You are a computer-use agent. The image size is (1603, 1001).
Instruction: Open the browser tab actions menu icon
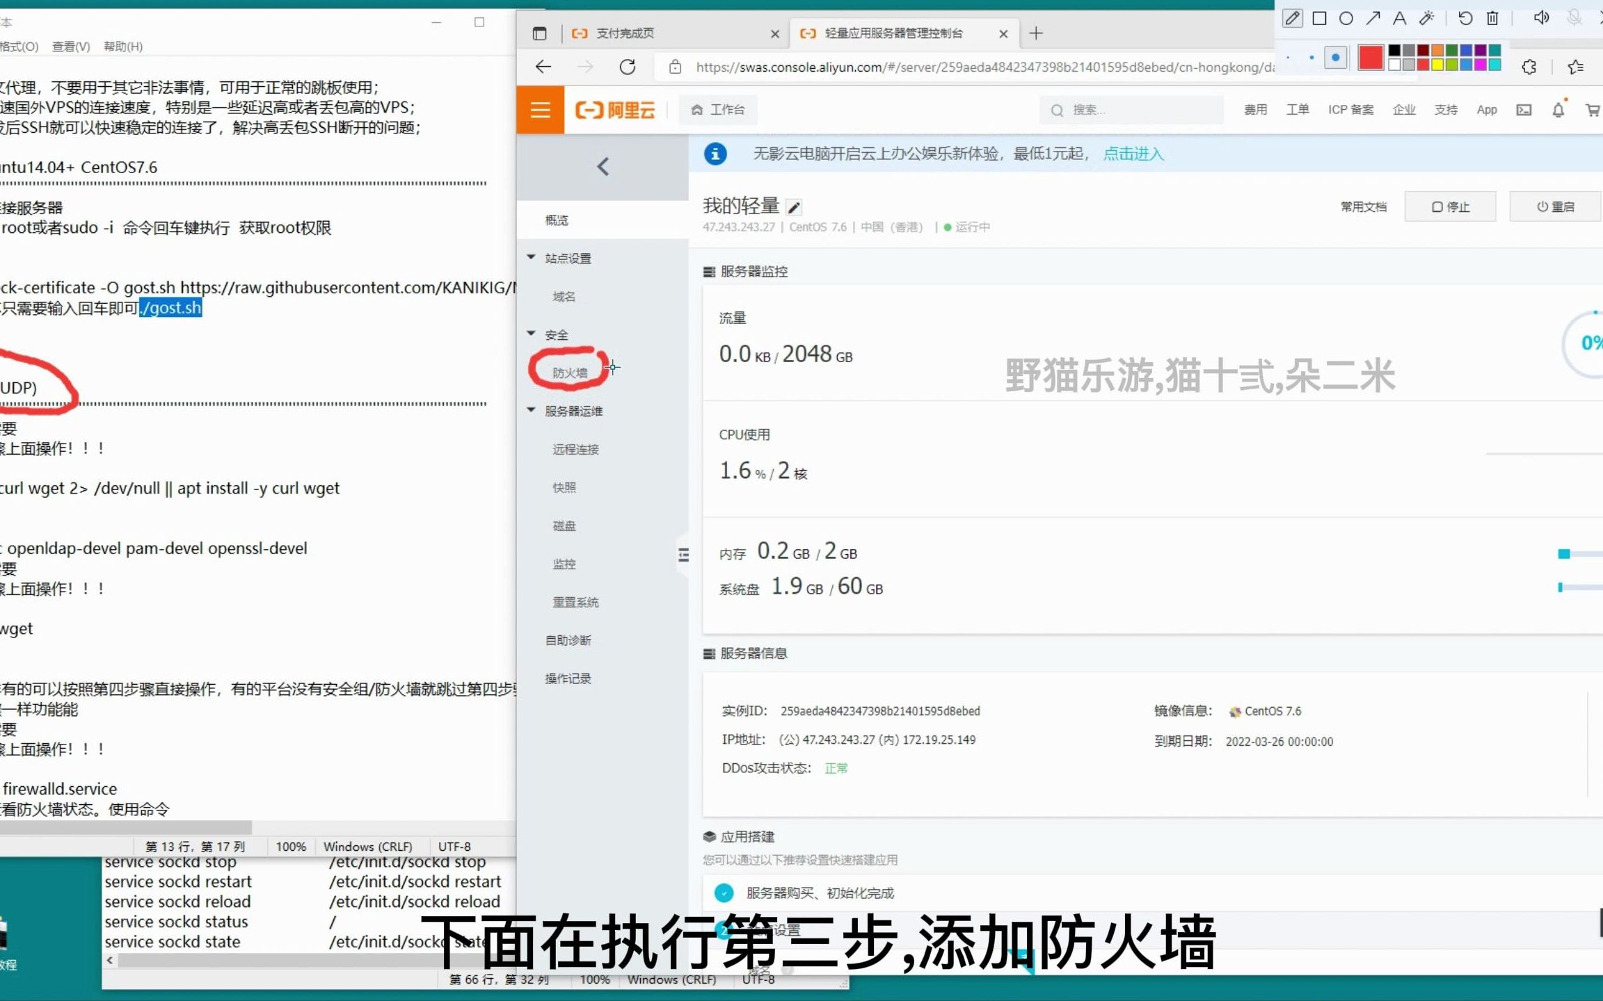pos(539,33)
